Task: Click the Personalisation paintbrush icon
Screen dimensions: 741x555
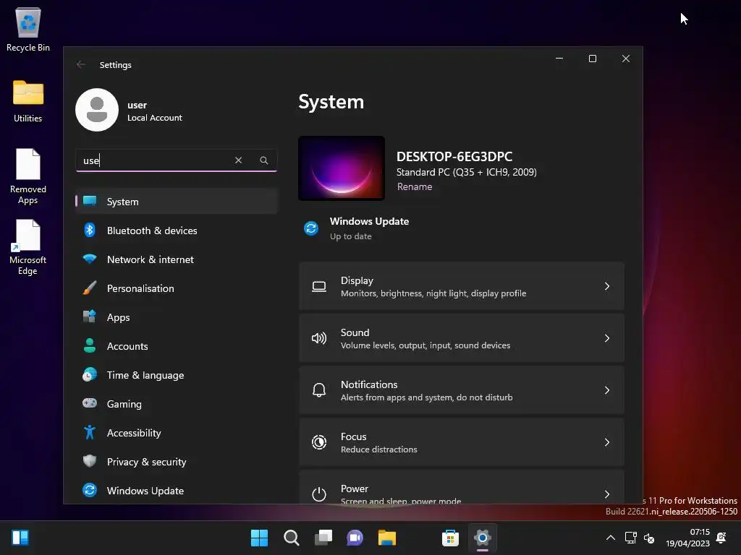Action: coord(89,288)
